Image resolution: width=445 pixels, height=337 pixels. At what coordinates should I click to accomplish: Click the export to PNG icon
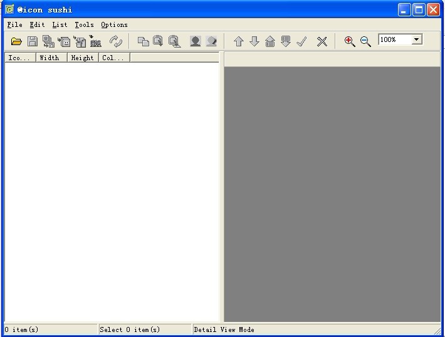[95, 41]
